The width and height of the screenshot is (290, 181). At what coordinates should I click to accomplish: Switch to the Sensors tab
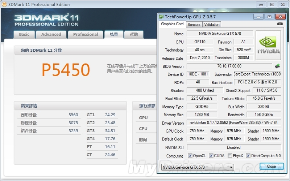click(x=194, y=25)
